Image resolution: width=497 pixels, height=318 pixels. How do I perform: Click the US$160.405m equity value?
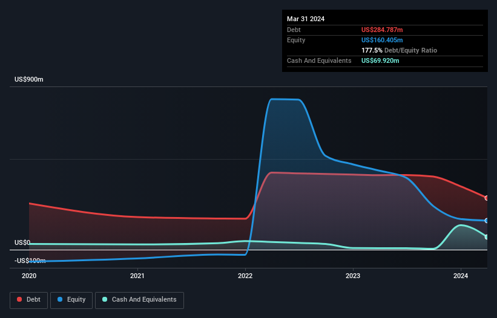pos(382,40)
